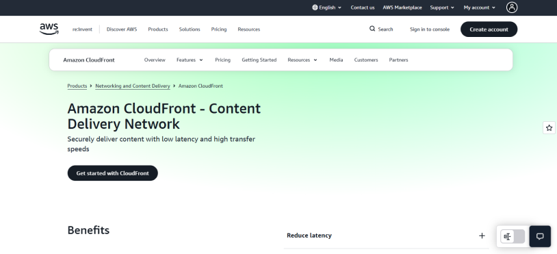Open Partners tab
This screenshot has width=557, height=254.
coord(398,60)
